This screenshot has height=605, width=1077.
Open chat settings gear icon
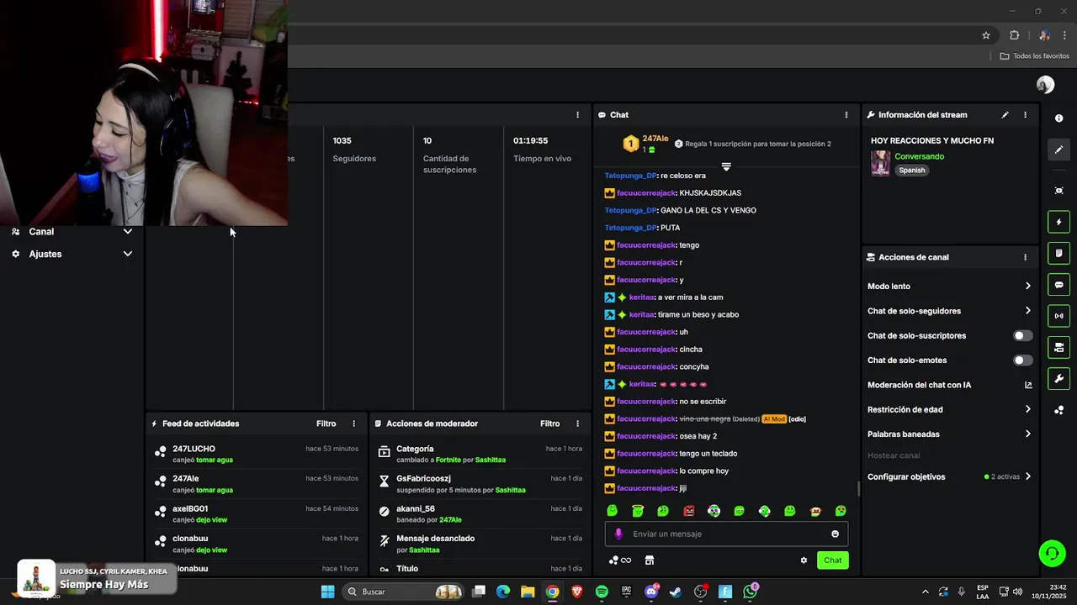point(804,560)
